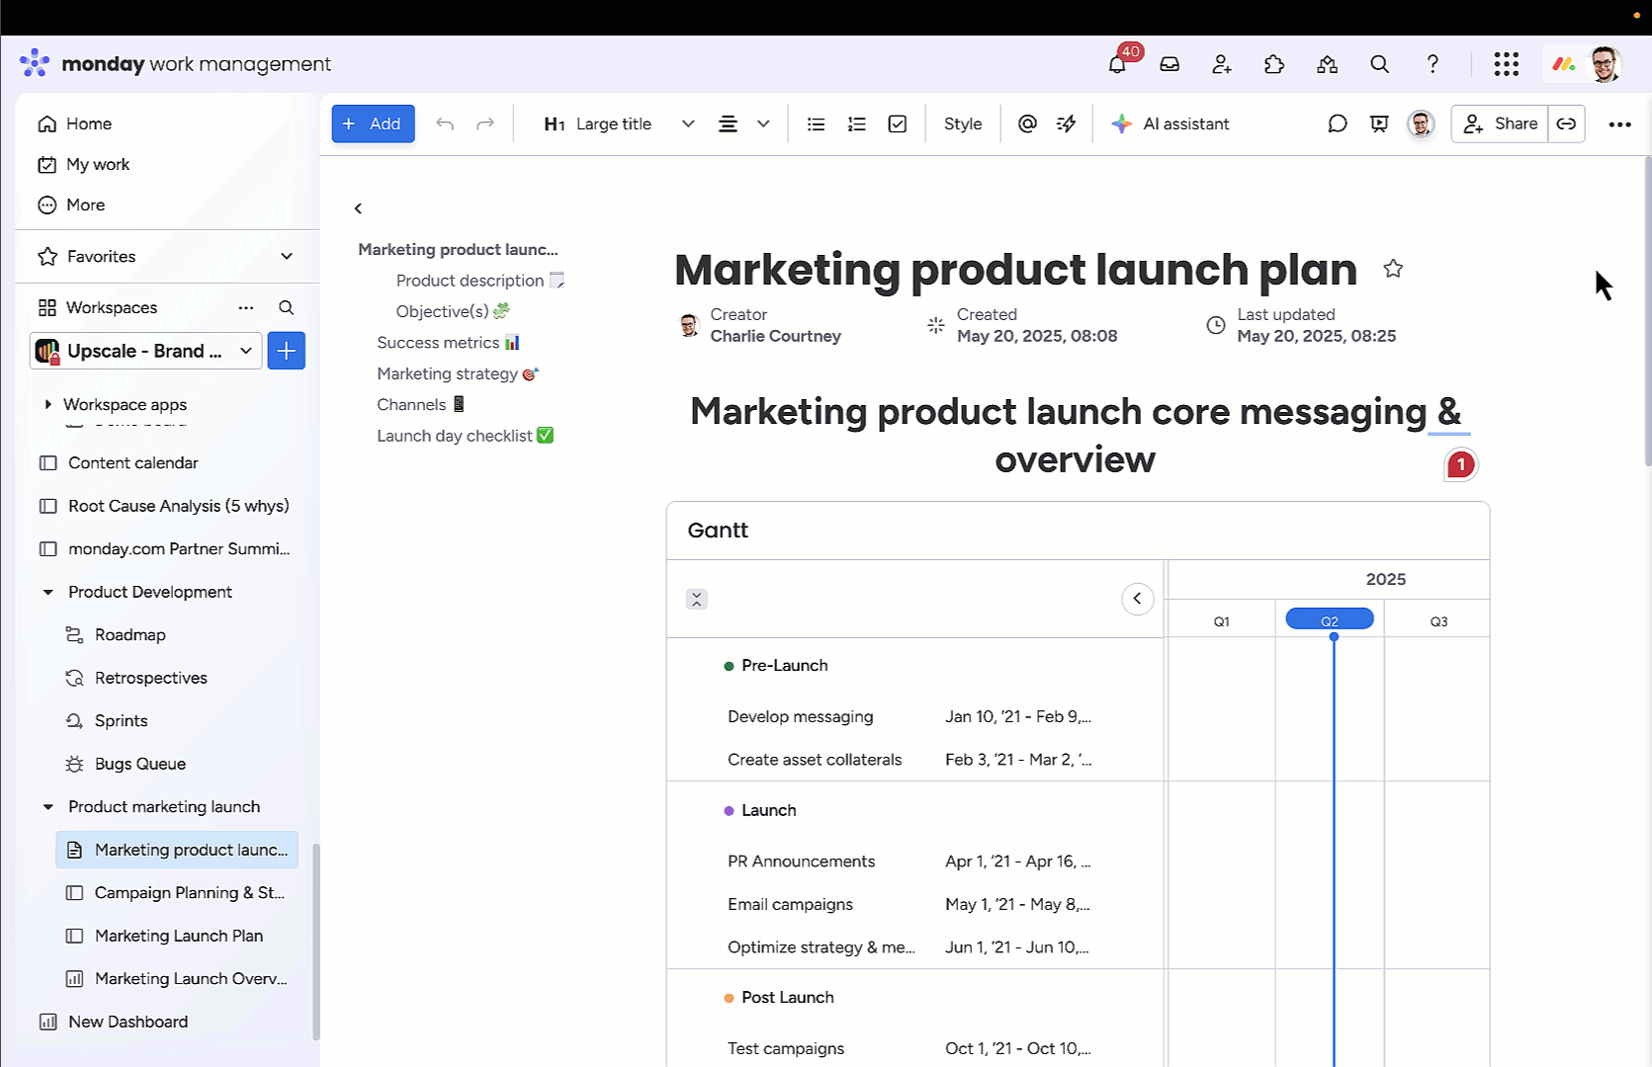Open Root Cause Analysis (5 whys) board
This screenshot has width=1652, height=1067.
(179, 506)
